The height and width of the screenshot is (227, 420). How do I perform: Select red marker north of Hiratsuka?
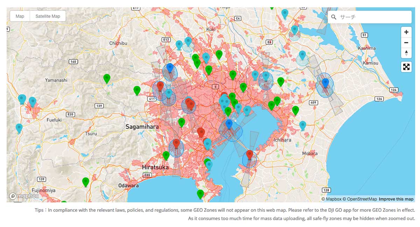point(176,143)
